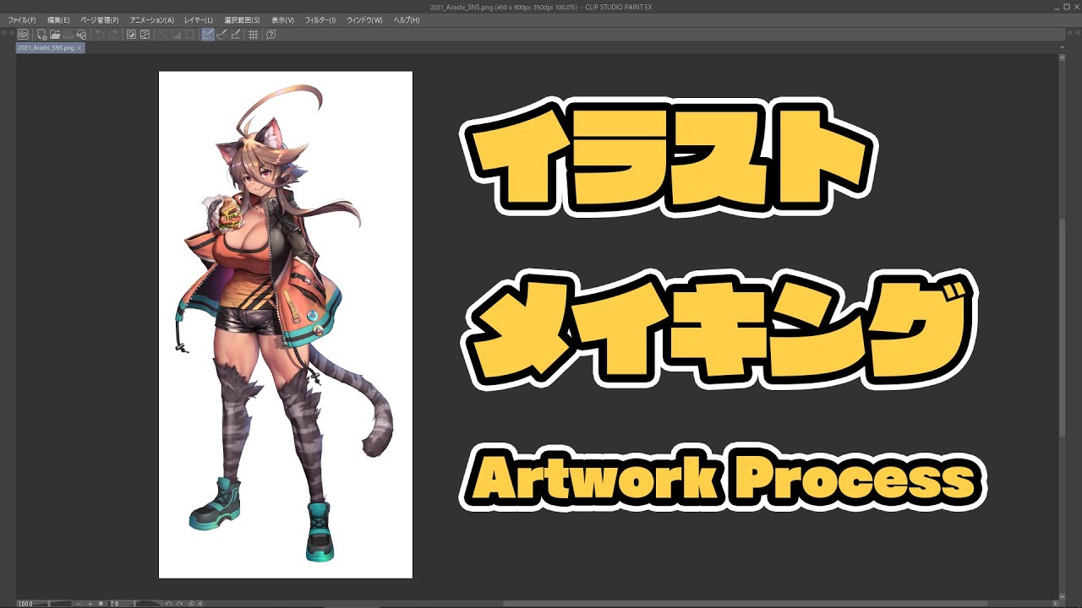Screen dimensions: 1082x608
Task: Click the reset rotation icon
Action: pyautogui.click(x=191, y=604)
